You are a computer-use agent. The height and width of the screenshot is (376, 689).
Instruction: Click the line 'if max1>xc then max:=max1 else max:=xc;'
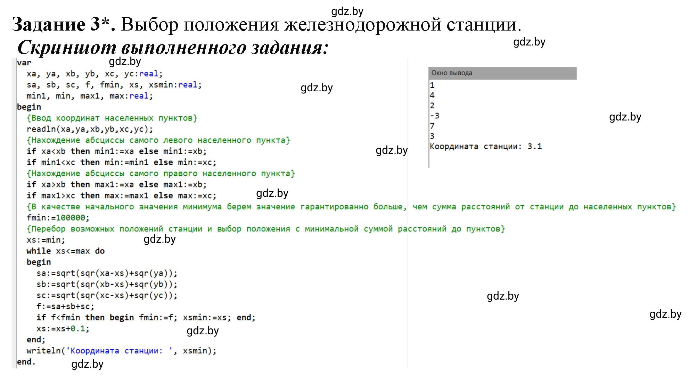(x=121, y=196)
